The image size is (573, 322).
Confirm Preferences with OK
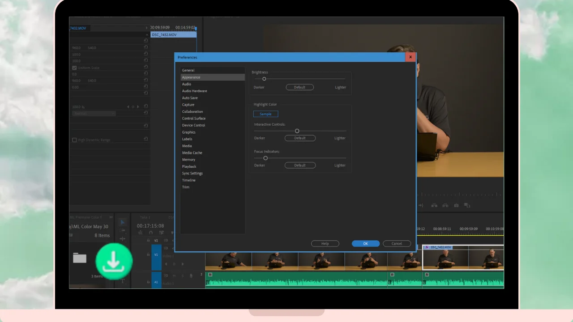[x=366, y=244]
